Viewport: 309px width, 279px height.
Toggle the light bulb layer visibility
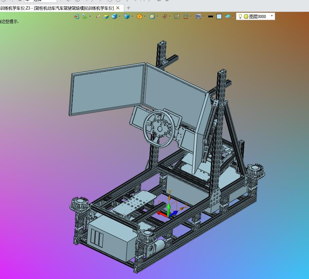coord(240,16)
